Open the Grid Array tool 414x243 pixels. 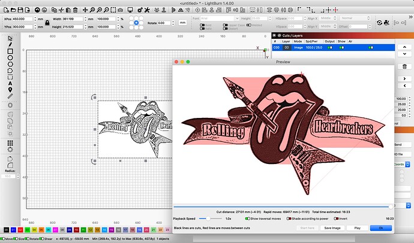point(10,143)
